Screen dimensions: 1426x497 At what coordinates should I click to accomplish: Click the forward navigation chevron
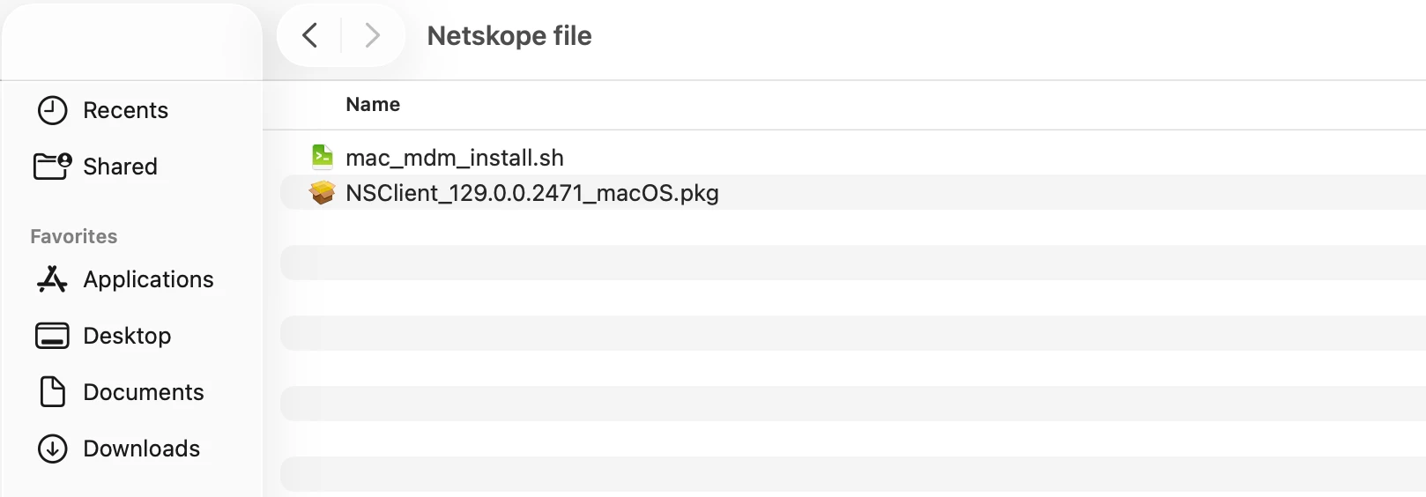(372, 35)
